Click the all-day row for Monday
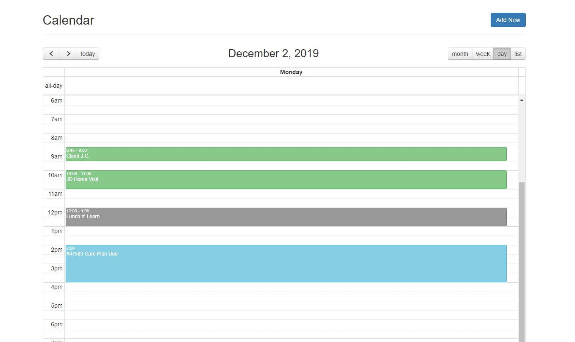The height and width of the screenshot is (342, 575). 291,86
